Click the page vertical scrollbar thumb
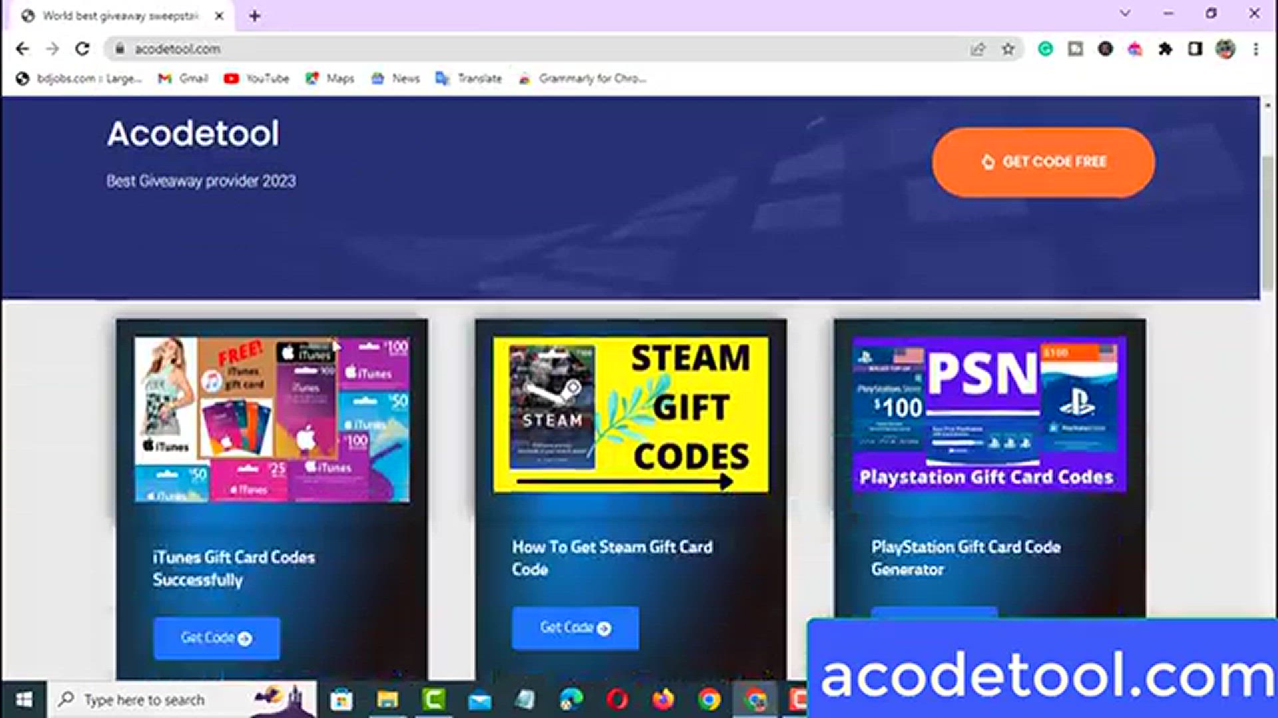 pyautogui.click(x=1267, y=223)
